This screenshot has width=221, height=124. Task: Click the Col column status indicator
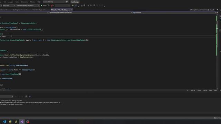(205, 90)
